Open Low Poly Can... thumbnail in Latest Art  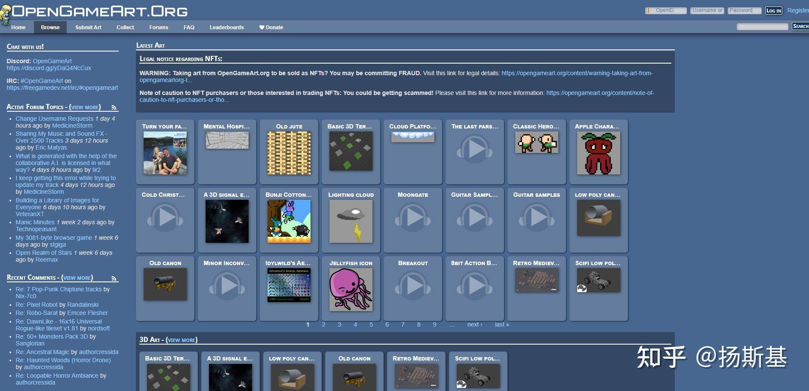598,217
